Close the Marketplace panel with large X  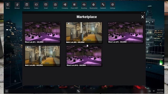pos(142,17)
